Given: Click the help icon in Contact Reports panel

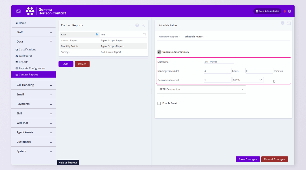Looking at the screenshot, I should click(137, 25).
